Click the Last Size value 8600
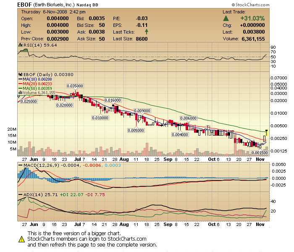Screen dimensions: 294x252 [142, 39]
